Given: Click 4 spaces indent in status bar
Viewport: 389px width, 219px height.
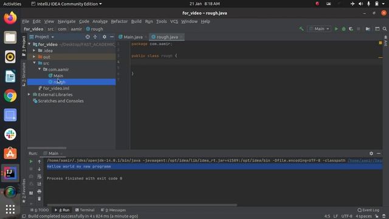Looking at the screenshot, I should (363, 217).
